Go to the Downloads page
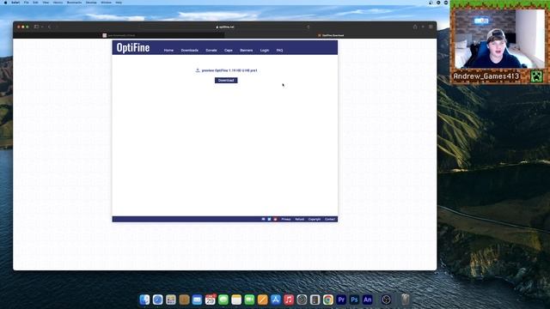The image size is (550, 309). click(x=189, y=50)
